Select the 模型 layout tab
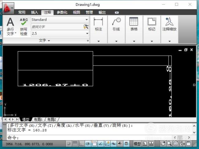The image size is (199, 149). (x=26, y=119)
